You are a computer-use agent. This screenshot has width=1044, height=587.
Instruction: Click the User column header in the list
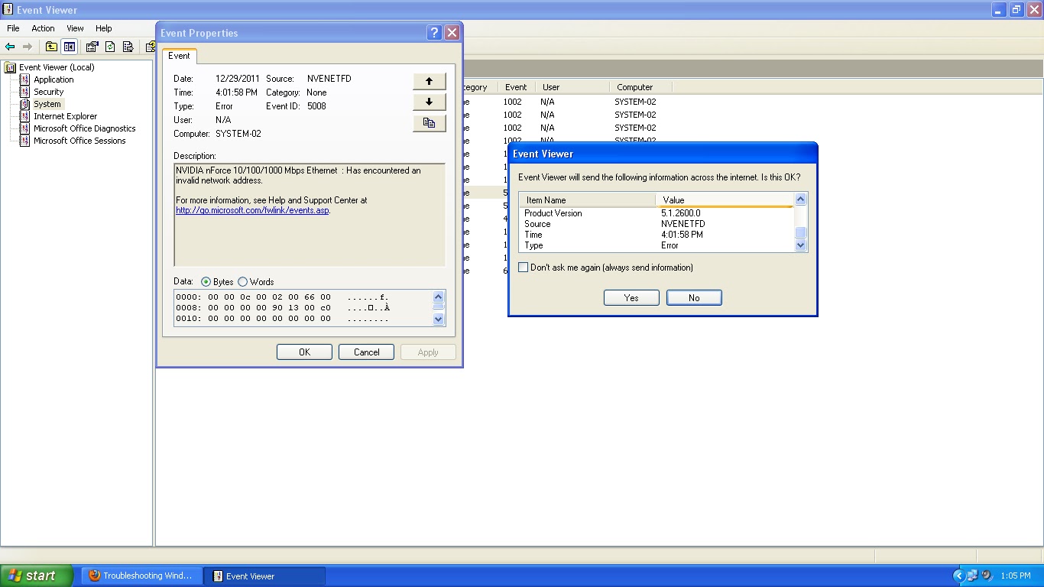pyautogui.click(x=572, y=87)
